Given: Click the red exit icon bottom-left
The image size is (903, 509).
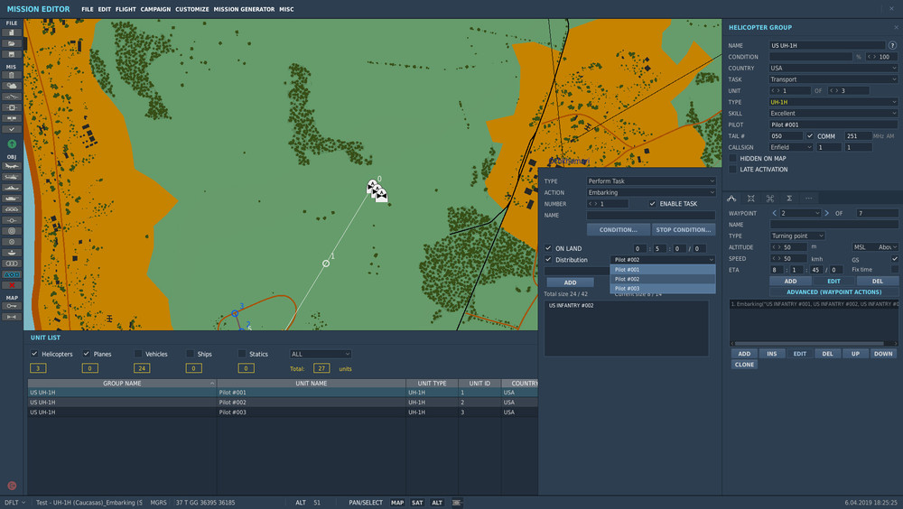Looking at the screenshot, I should click(12, 486).
